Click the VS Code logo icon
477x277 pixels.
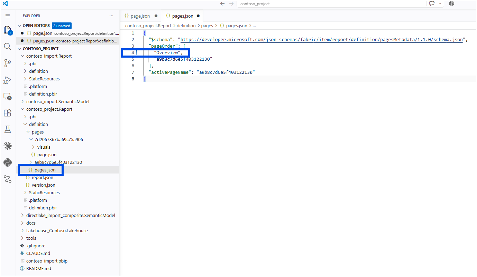[6, 4]
